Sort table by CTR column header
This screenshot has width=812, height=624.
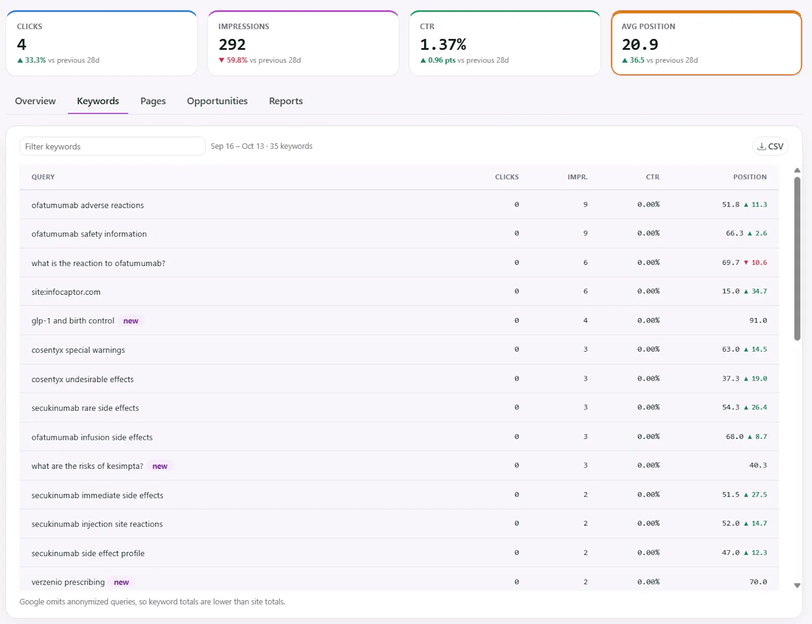click(x=653, y=177)
